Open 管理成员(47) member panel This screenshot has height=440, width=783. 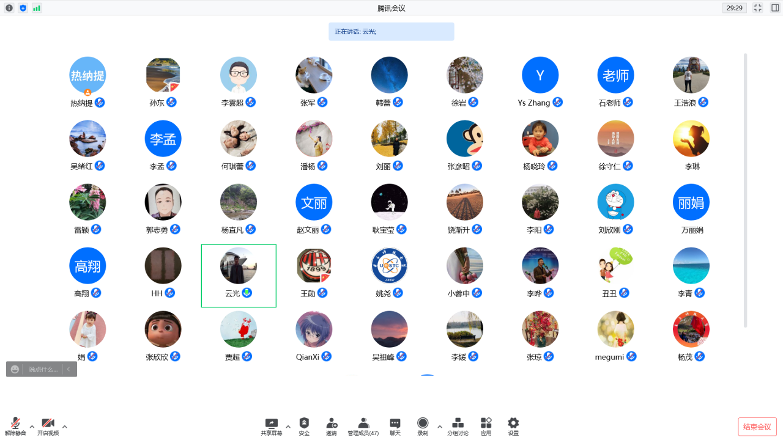(x=363, y=427)
